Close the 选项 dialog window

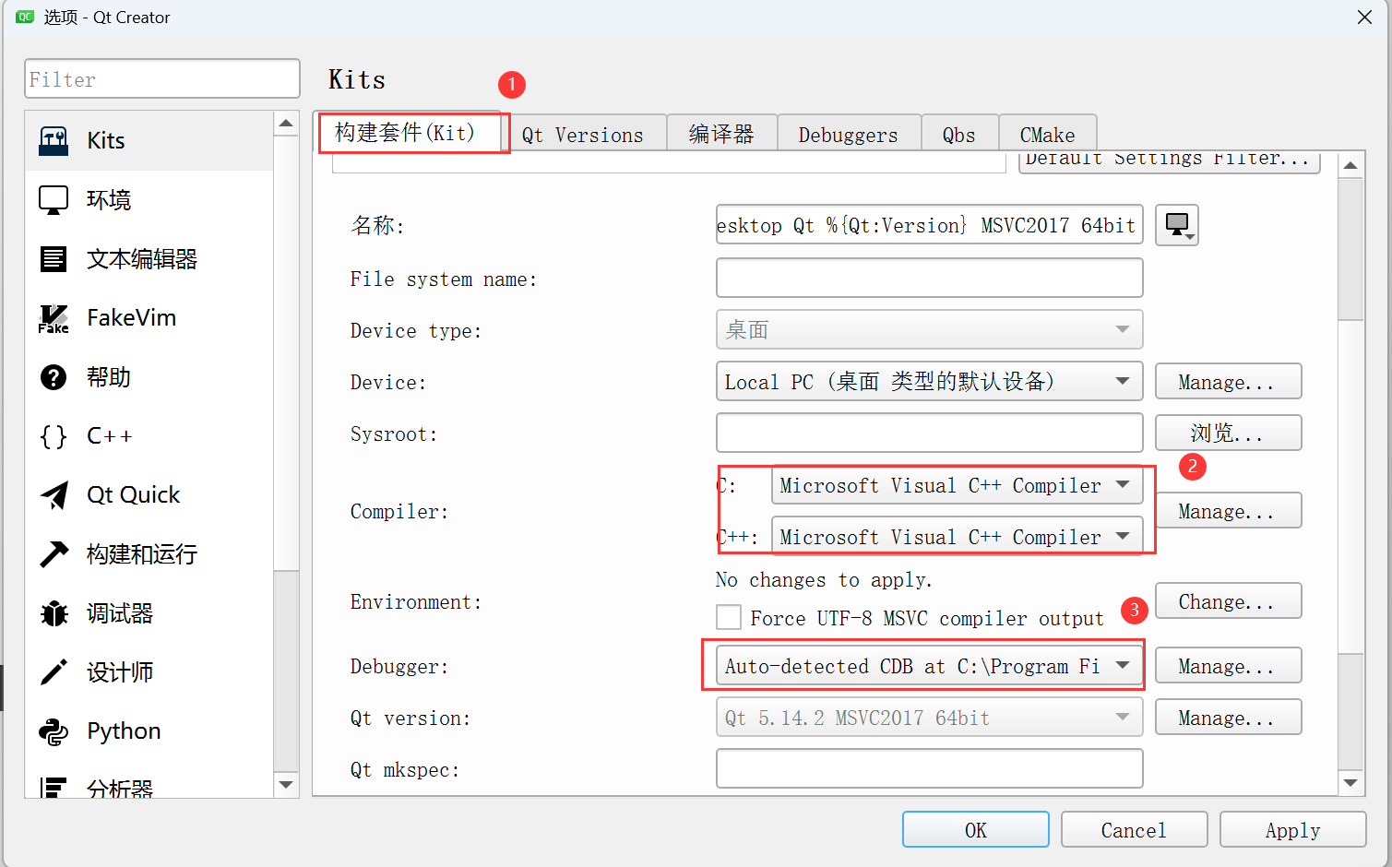point(1365,17)
